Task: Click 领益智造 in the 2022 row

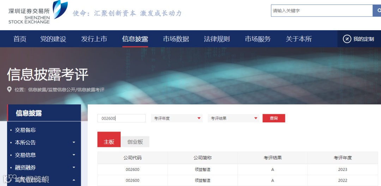Action: (202, 180)
